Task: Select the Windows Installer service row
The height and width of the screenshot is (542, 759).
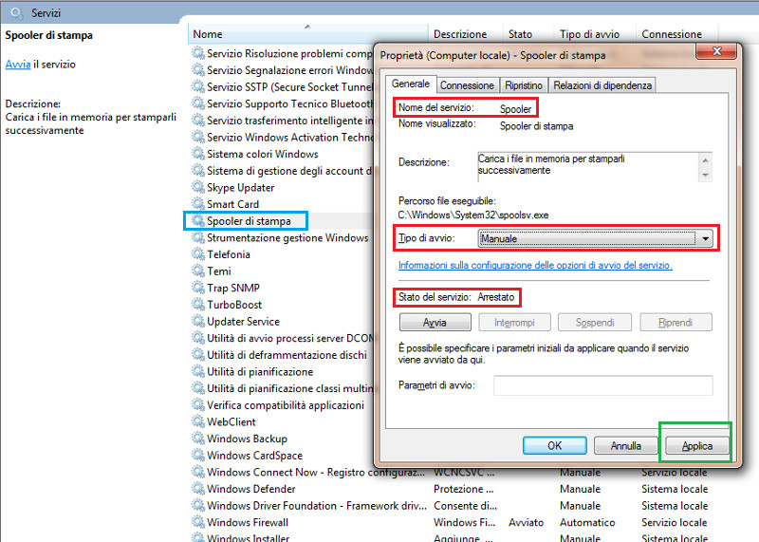Action: click(248, 537)
